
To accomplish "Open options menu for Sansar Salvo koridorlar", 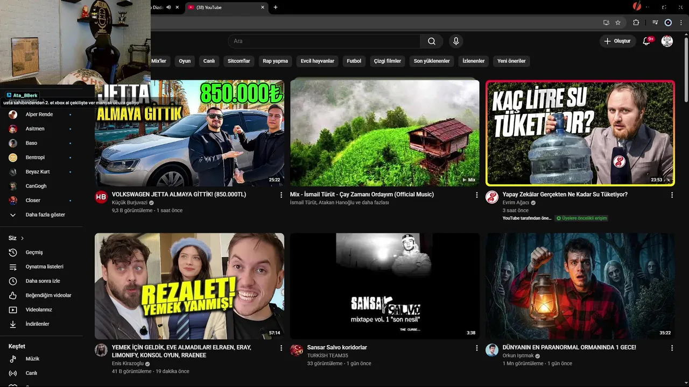I will pos(476,348).
